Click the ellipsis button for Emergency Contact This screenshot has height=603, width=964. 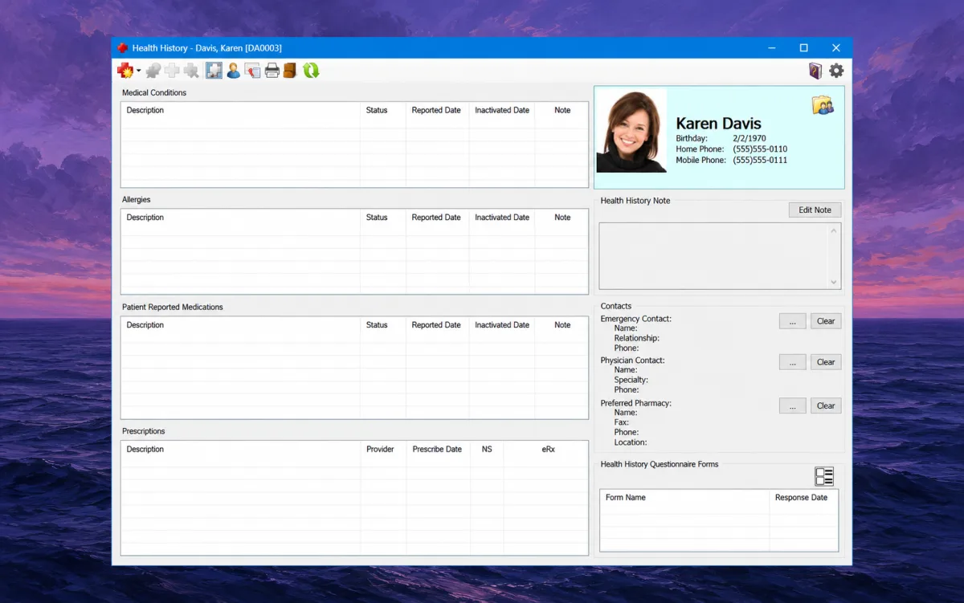[x=792, y=321]
